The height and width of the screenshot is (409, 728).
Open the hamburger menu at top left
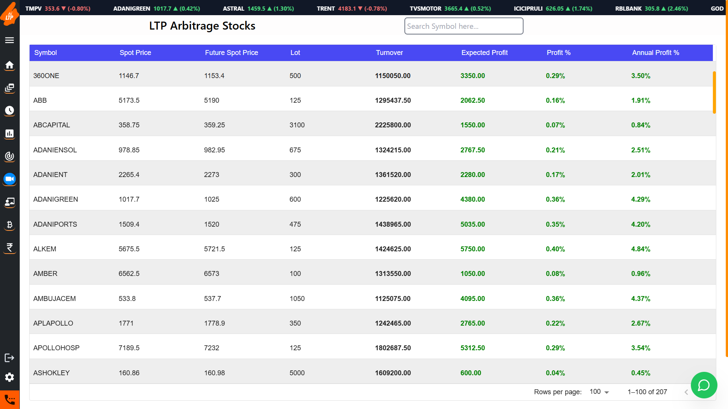9,40
